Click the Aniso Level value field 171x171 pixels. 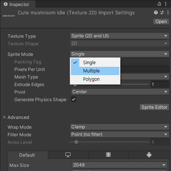(160, 142)
